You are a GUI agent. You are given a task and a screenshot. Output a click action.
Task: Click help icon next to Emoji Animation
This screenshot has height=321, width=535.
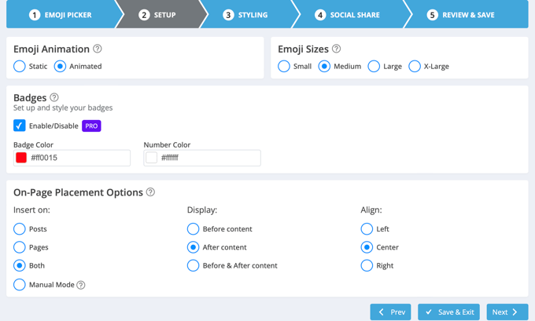(x=98, y=49)
